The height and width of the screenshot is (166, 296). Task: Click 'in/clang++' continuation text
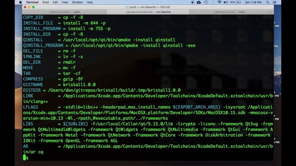tap(36, 101)
